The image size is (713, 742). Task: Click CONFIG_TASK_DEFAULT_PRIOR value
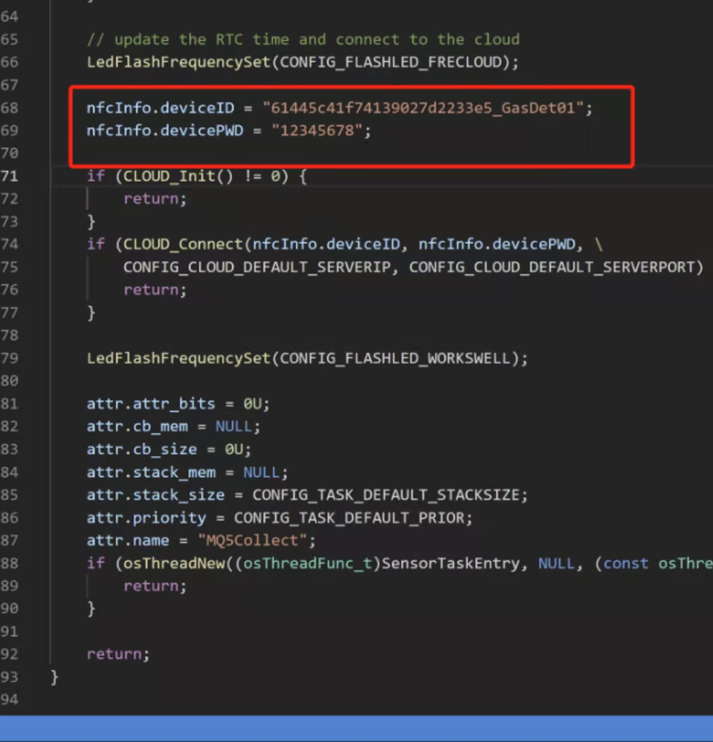click(x=349, y=518)
